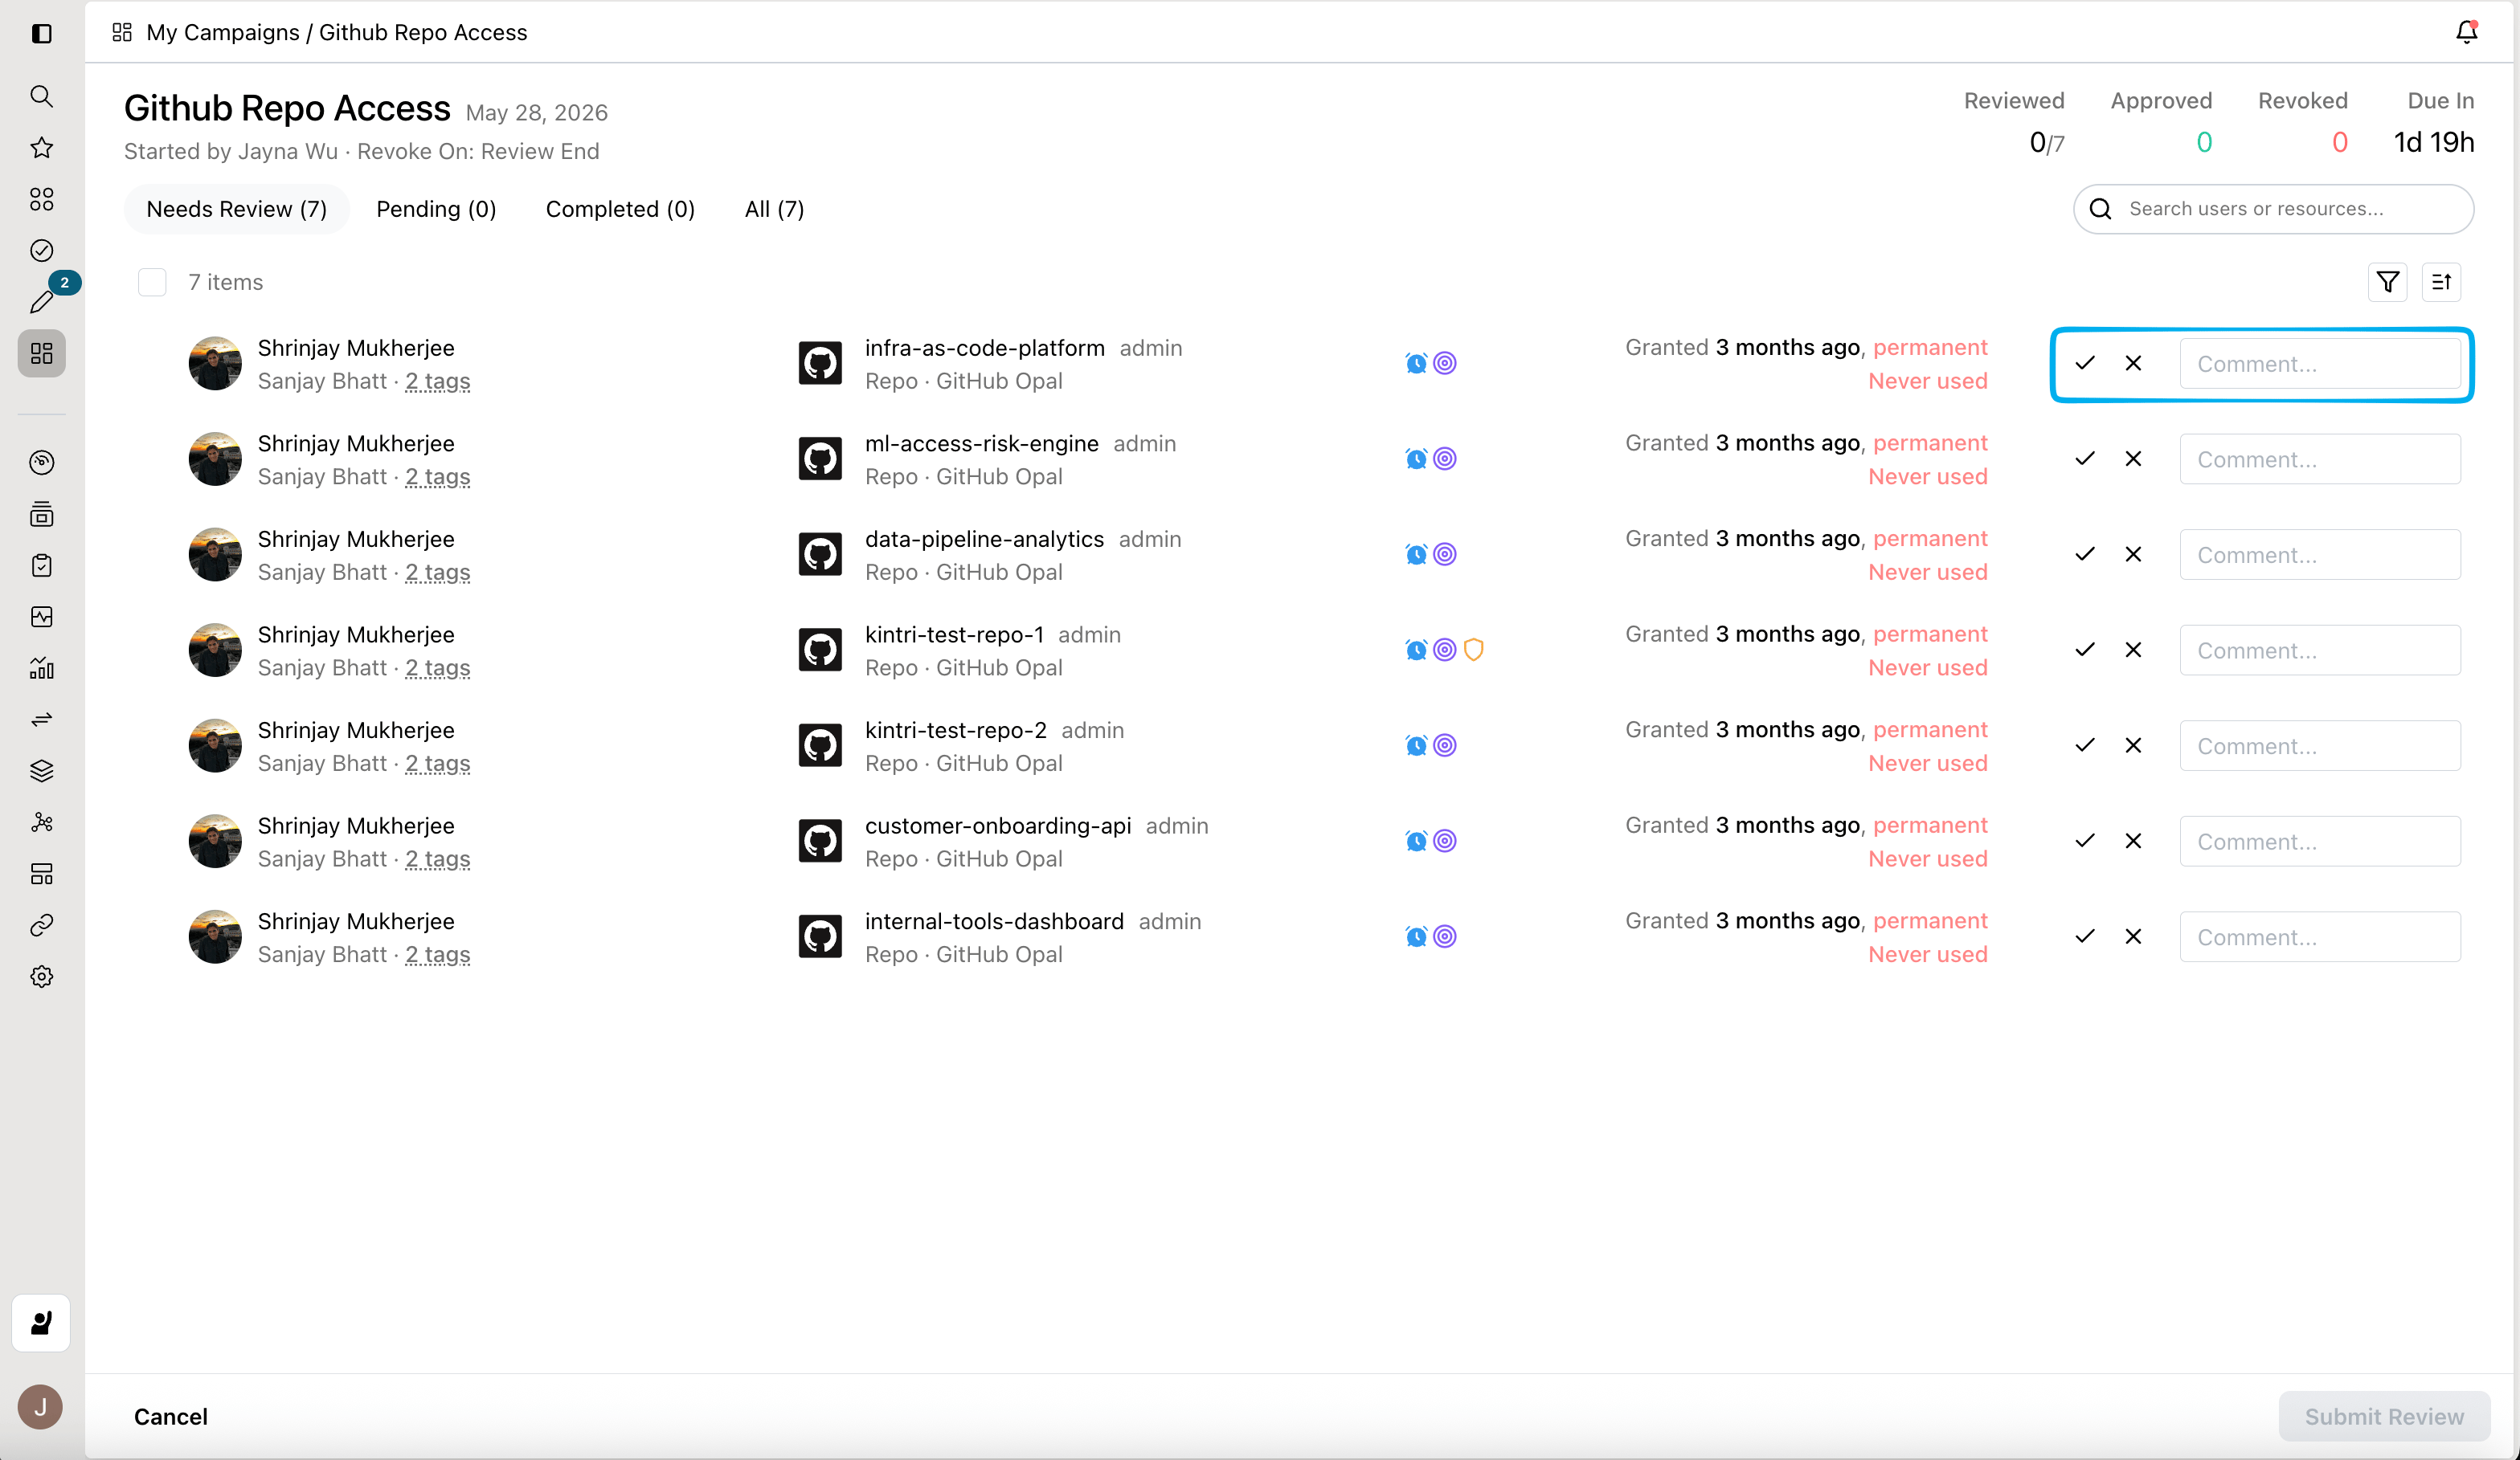Screen dimensions: 2520x1460
Task: Approve internal-tools-dashboard access checkmark
Action: [2084, 936]
